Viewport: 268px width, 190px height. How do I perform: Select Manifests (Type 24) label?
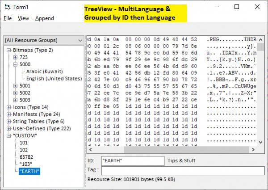[x=37, y=114]
